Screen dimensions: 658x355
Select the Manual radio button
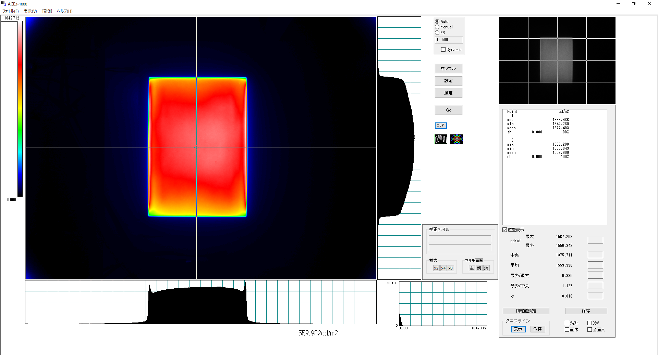437,27
